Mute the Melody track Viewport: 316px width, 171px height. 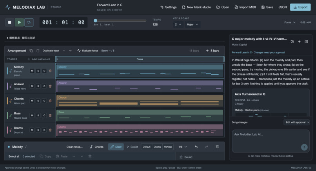click(x=32, y=71)
